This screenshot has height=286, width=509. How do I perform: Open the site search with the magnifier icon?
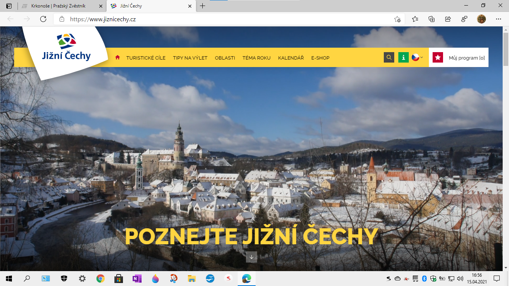click(389, 57)
